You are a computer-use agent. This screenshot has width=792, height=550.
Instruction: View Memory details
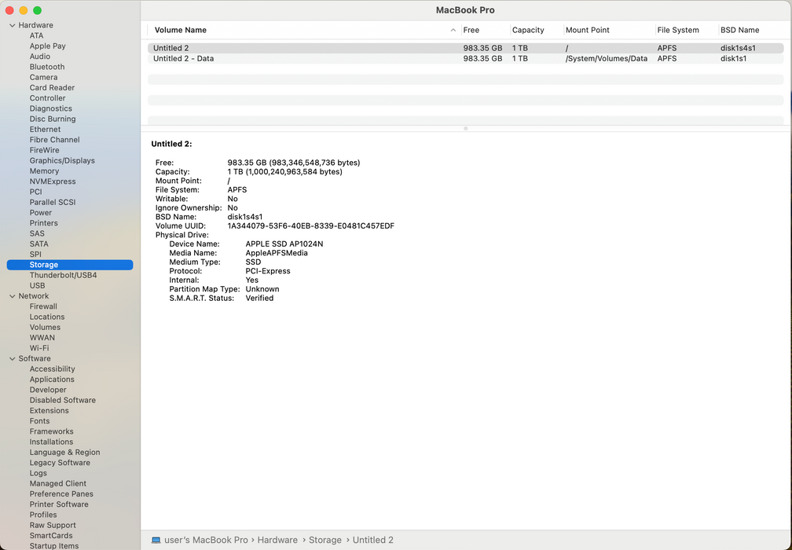[44, 170]
